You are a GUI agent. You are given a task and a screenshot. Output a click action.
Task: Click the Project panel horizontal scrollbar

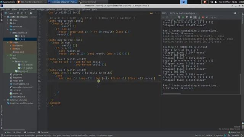pos(14,129)
